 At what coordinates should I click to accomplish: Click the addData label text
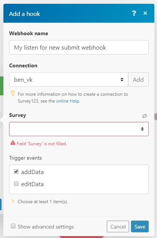pyautogui.click(x=32, y=172)
